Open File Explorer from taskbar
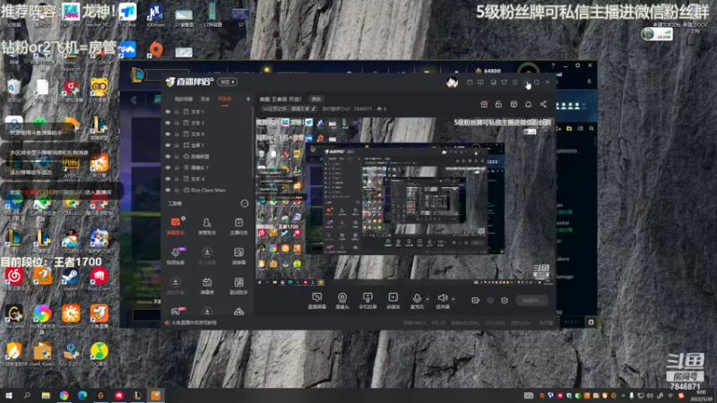The width and height of the screenshot is (717, 403). click(46, 395)
